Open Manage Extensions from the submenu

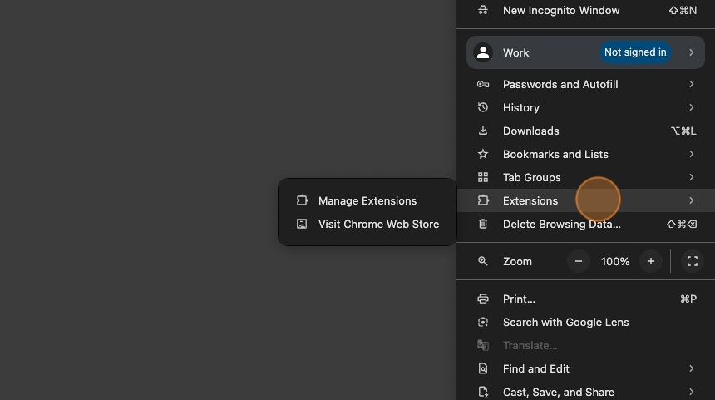coord(367,200)
